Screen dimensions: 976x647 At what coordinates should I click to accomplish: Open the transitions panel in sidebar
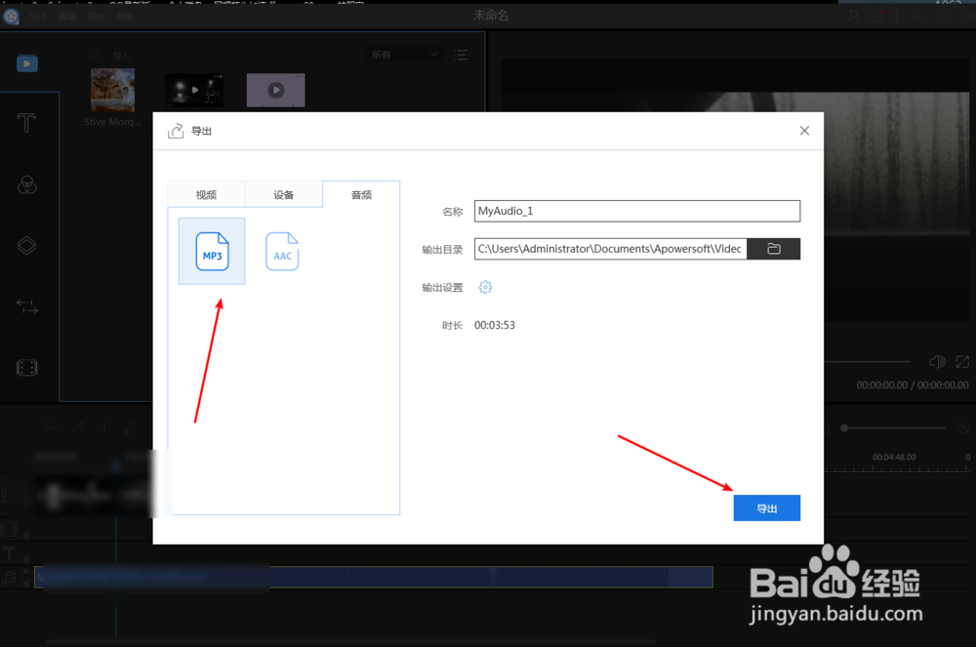coord(26,306)
